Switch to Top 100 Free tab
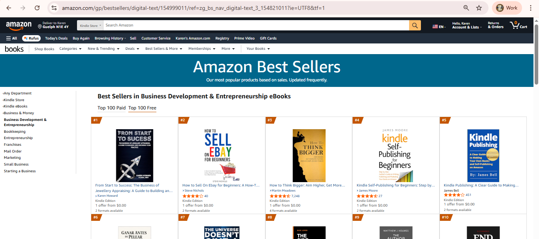Viewport: 539px width, 239px height. pyautogui.click(x=142, y=108)
